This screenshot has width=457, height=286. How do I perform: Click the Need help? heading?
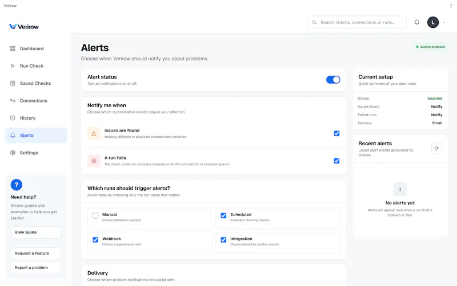23,197
